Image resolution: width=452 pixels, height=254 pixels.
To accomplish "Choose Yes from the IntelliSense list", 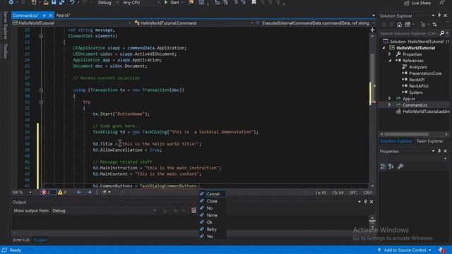I will click(x=212, y=236).
